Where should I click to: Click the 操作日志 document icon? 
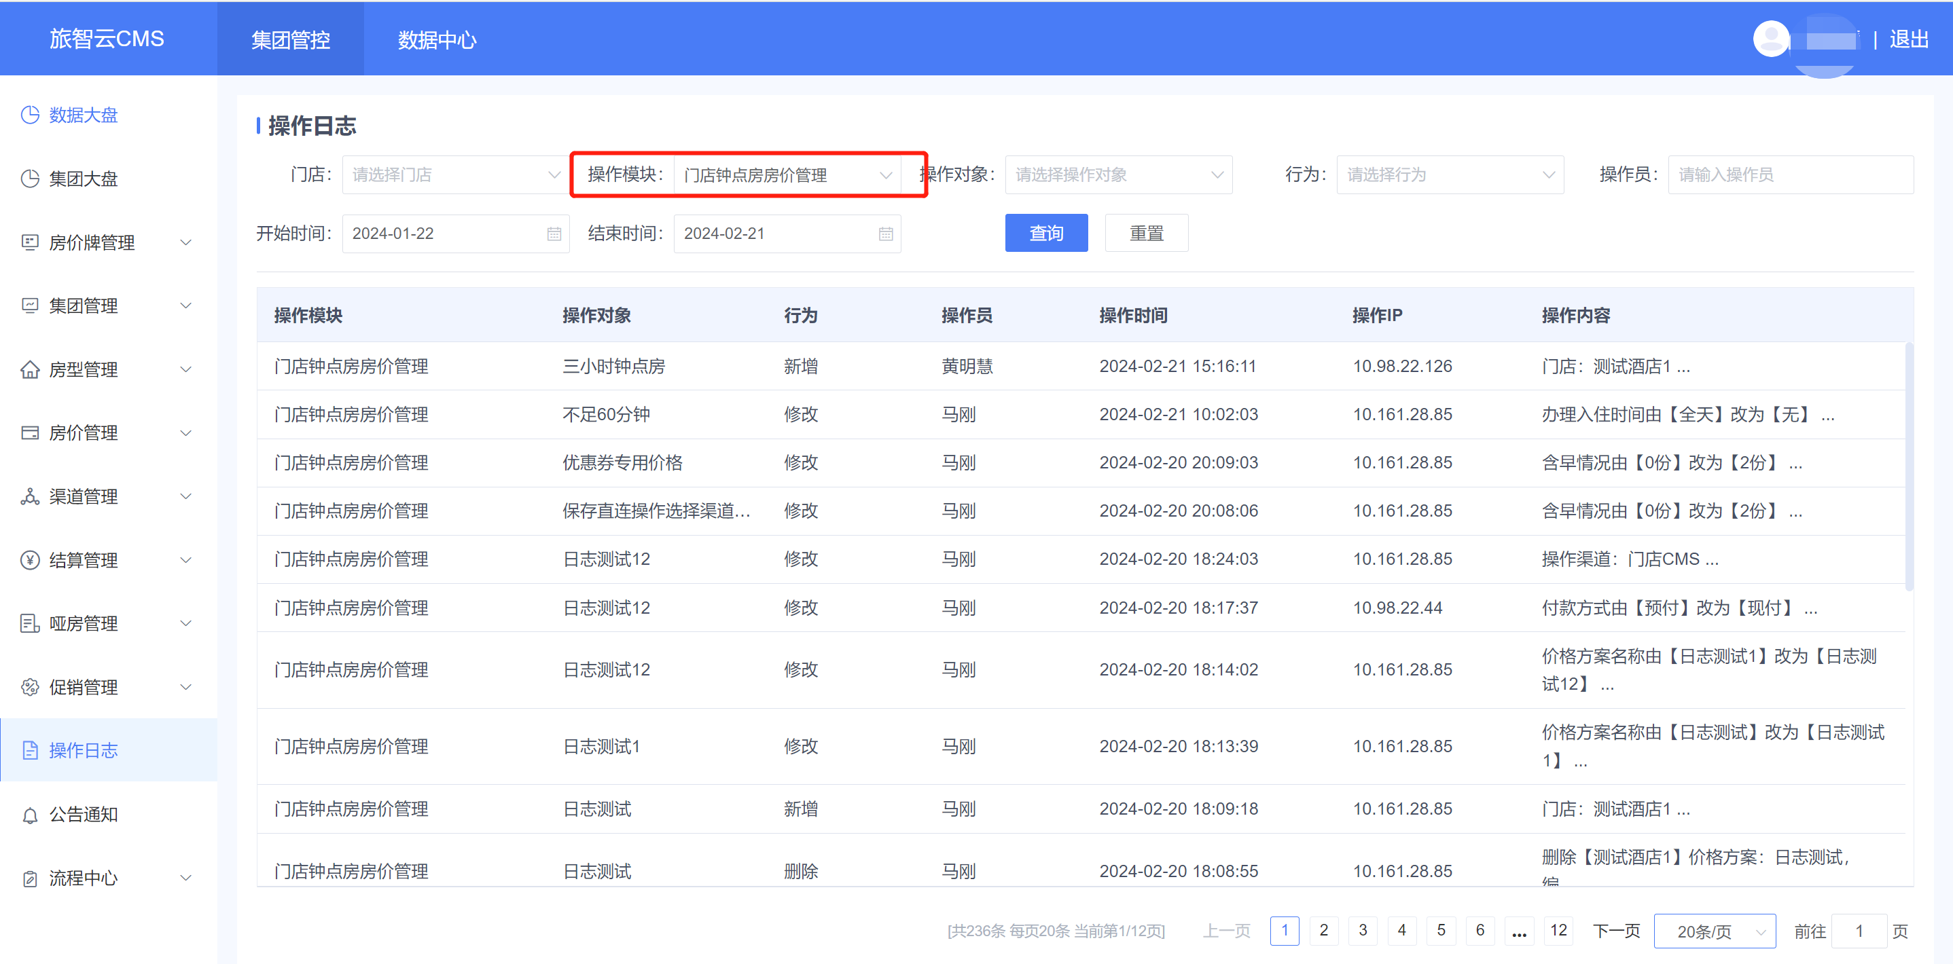[x=30, y=750]
